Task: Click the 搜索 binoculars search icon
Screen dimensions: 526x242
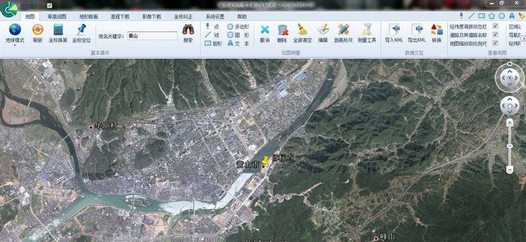Action: click(x=188, y=32)
